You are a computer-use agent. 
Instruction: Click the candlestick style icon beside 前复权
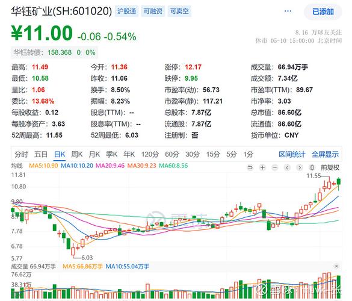(312, 167)
